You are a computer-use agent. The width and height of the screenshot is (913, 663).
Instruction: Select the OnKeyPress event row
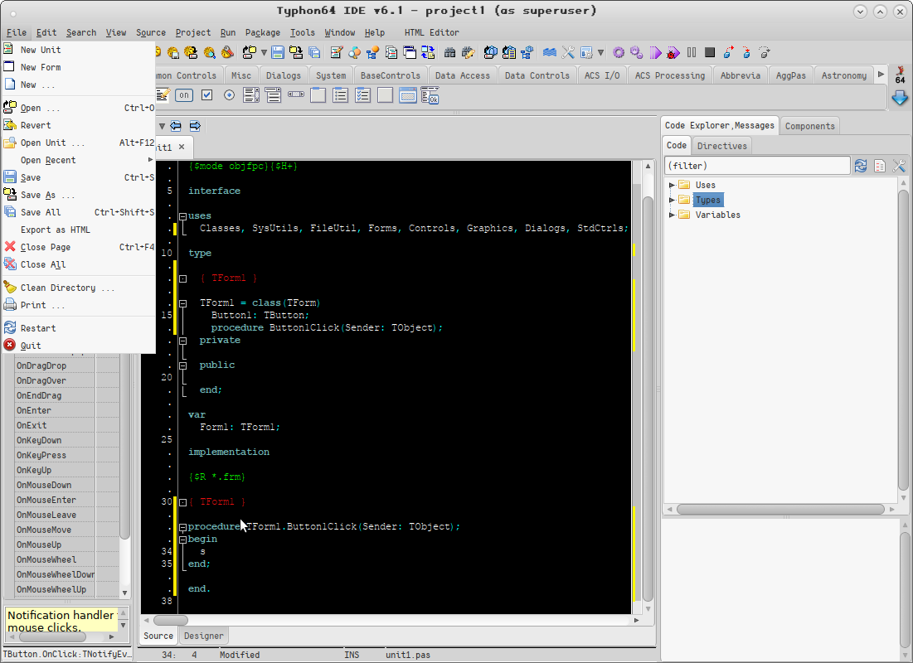pyautogui.click(x=67, y=455)
